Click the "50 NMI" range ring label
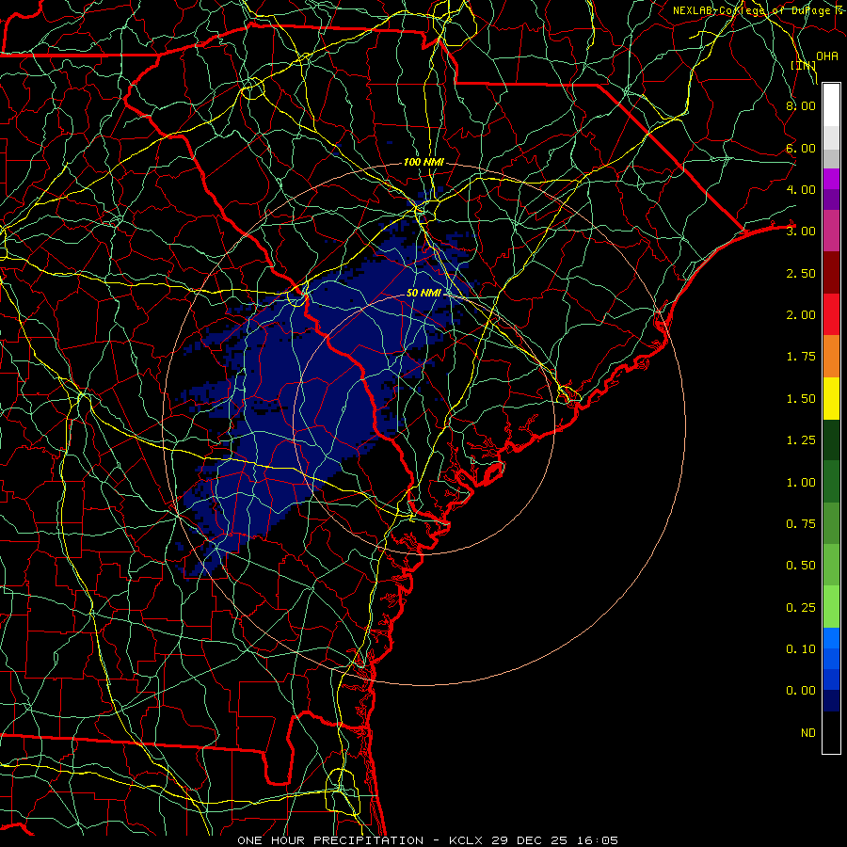Viewport: 847px width, 847px height. coord(423,293)
